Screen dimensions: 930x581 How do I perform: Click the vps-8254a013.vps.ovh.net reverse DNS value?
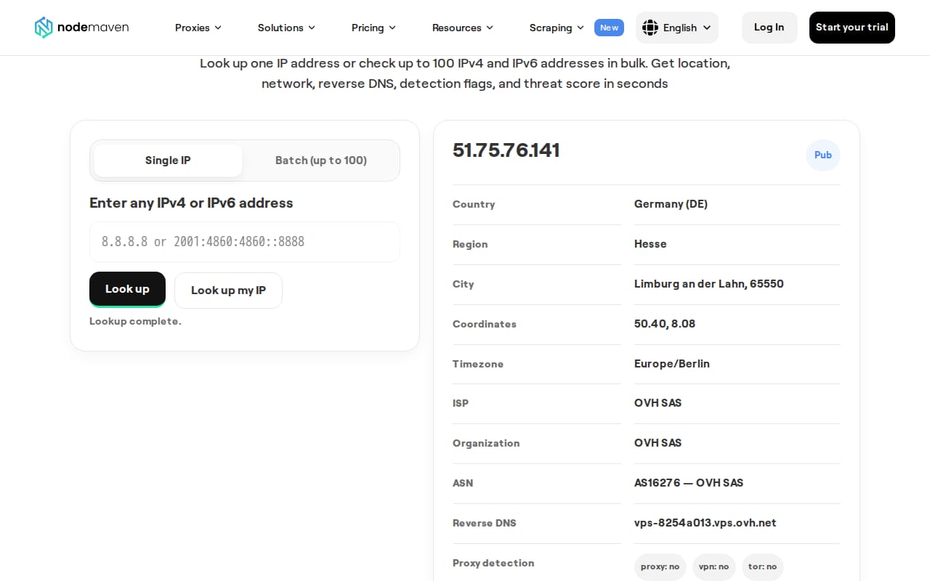[705, 523]
